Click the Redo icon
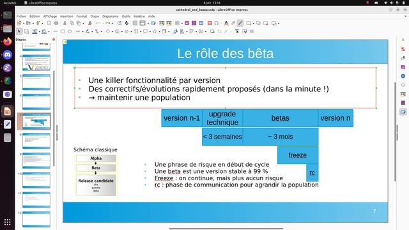This screenshot has height=230, width=409. pyautogui.click(x=108, y=23)
